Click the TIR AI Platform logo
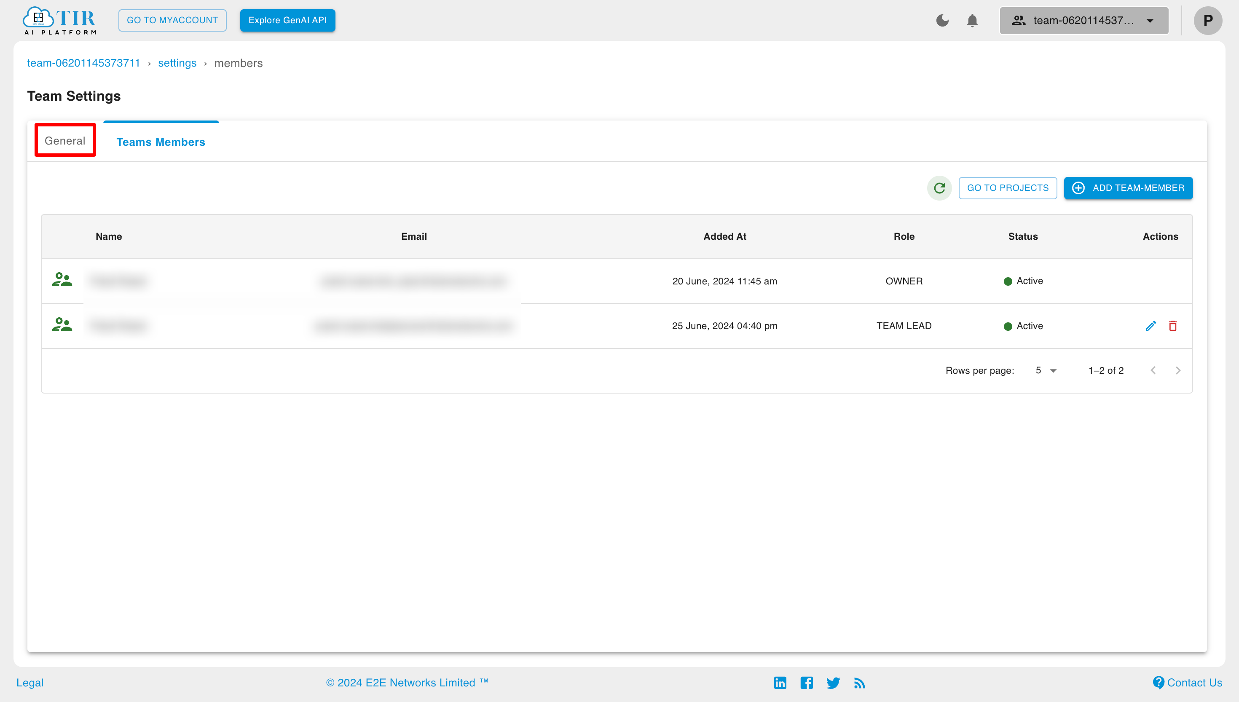This screenshot has height=702, width=1239. tap(59, 20)
